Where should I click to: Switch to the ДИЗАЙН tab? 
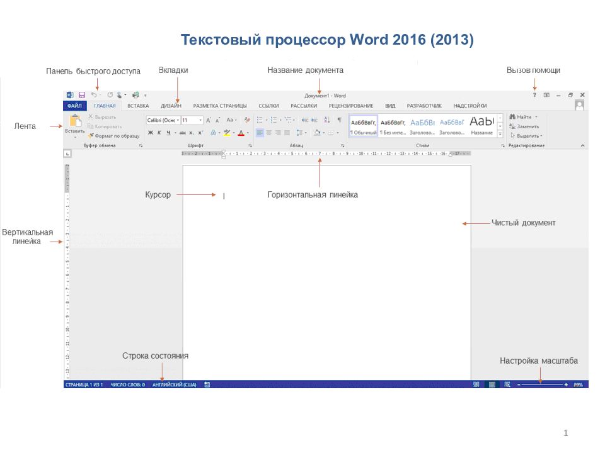click(x=171, y=106)
